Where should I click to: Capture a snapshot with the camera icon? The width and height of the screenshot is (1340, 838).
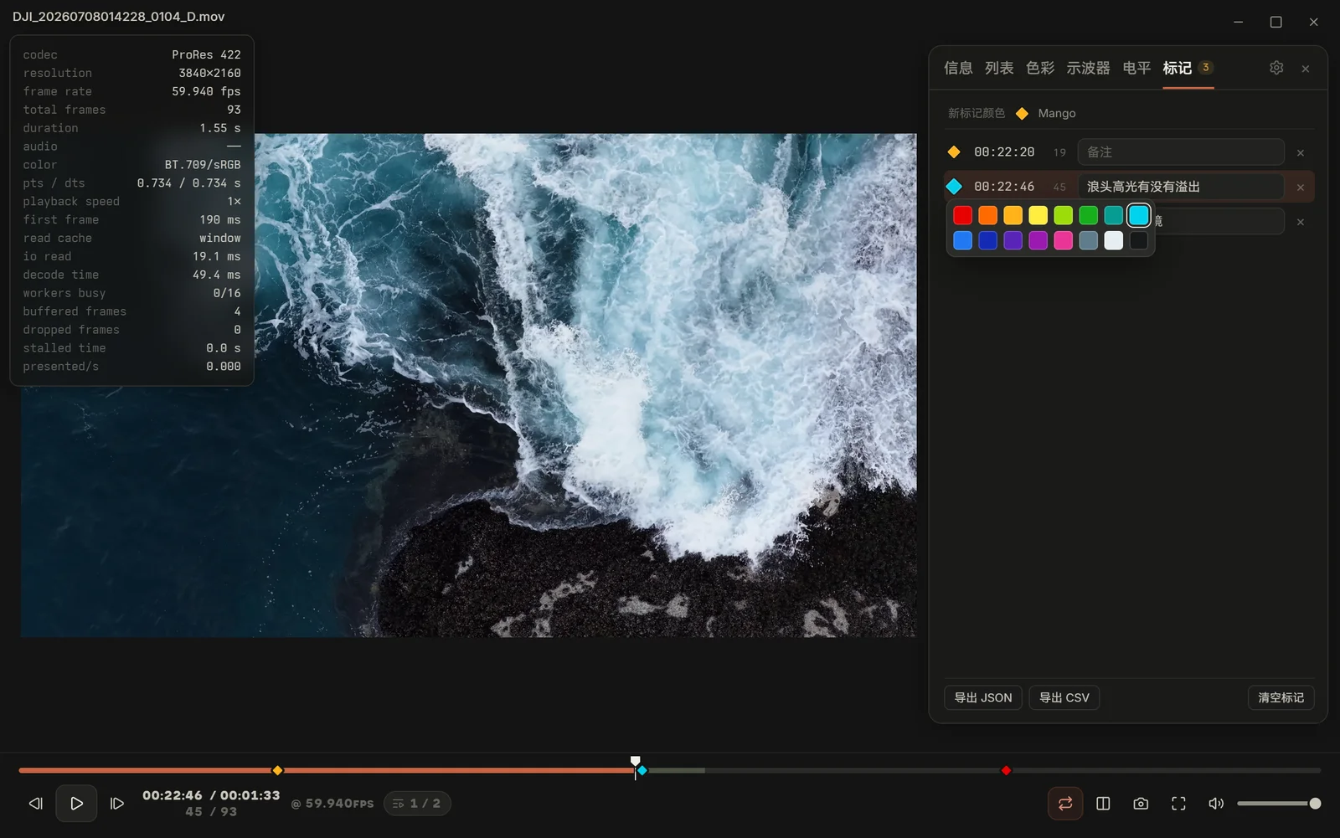[1141, 804]
